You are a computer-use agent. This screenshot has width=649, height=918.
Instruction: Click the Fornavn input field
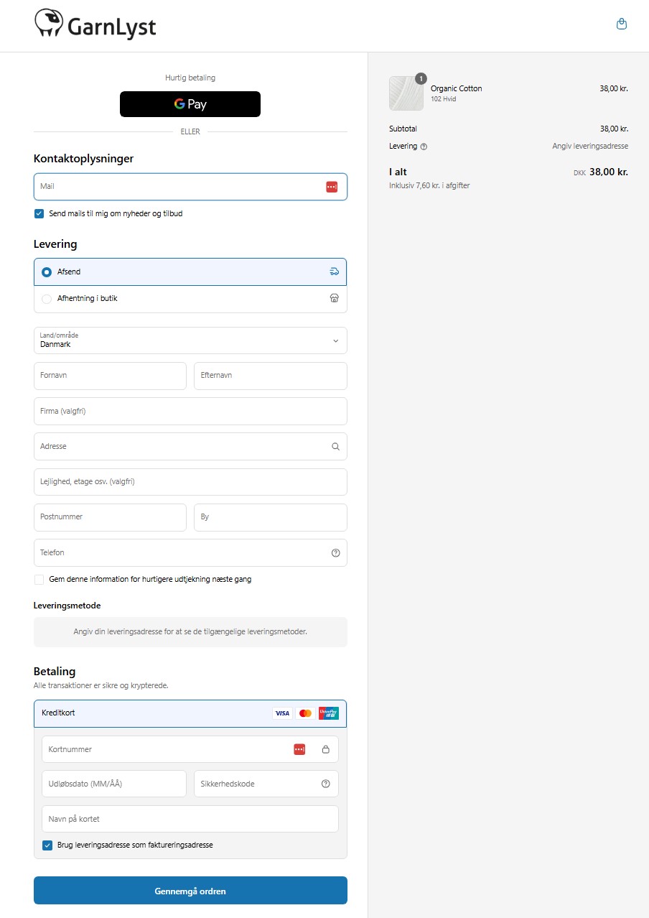[110, 376]
